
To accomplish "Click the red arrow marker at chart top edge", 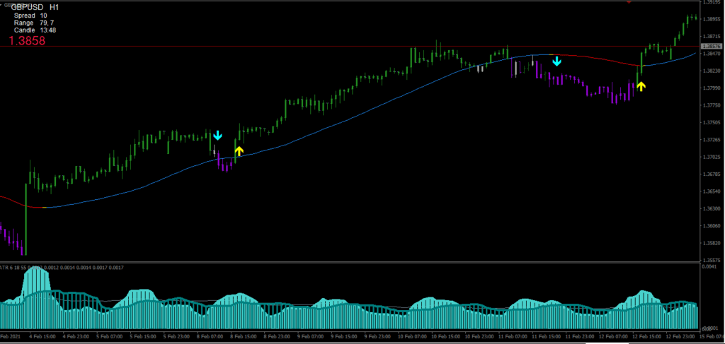I will coord(629,2).
